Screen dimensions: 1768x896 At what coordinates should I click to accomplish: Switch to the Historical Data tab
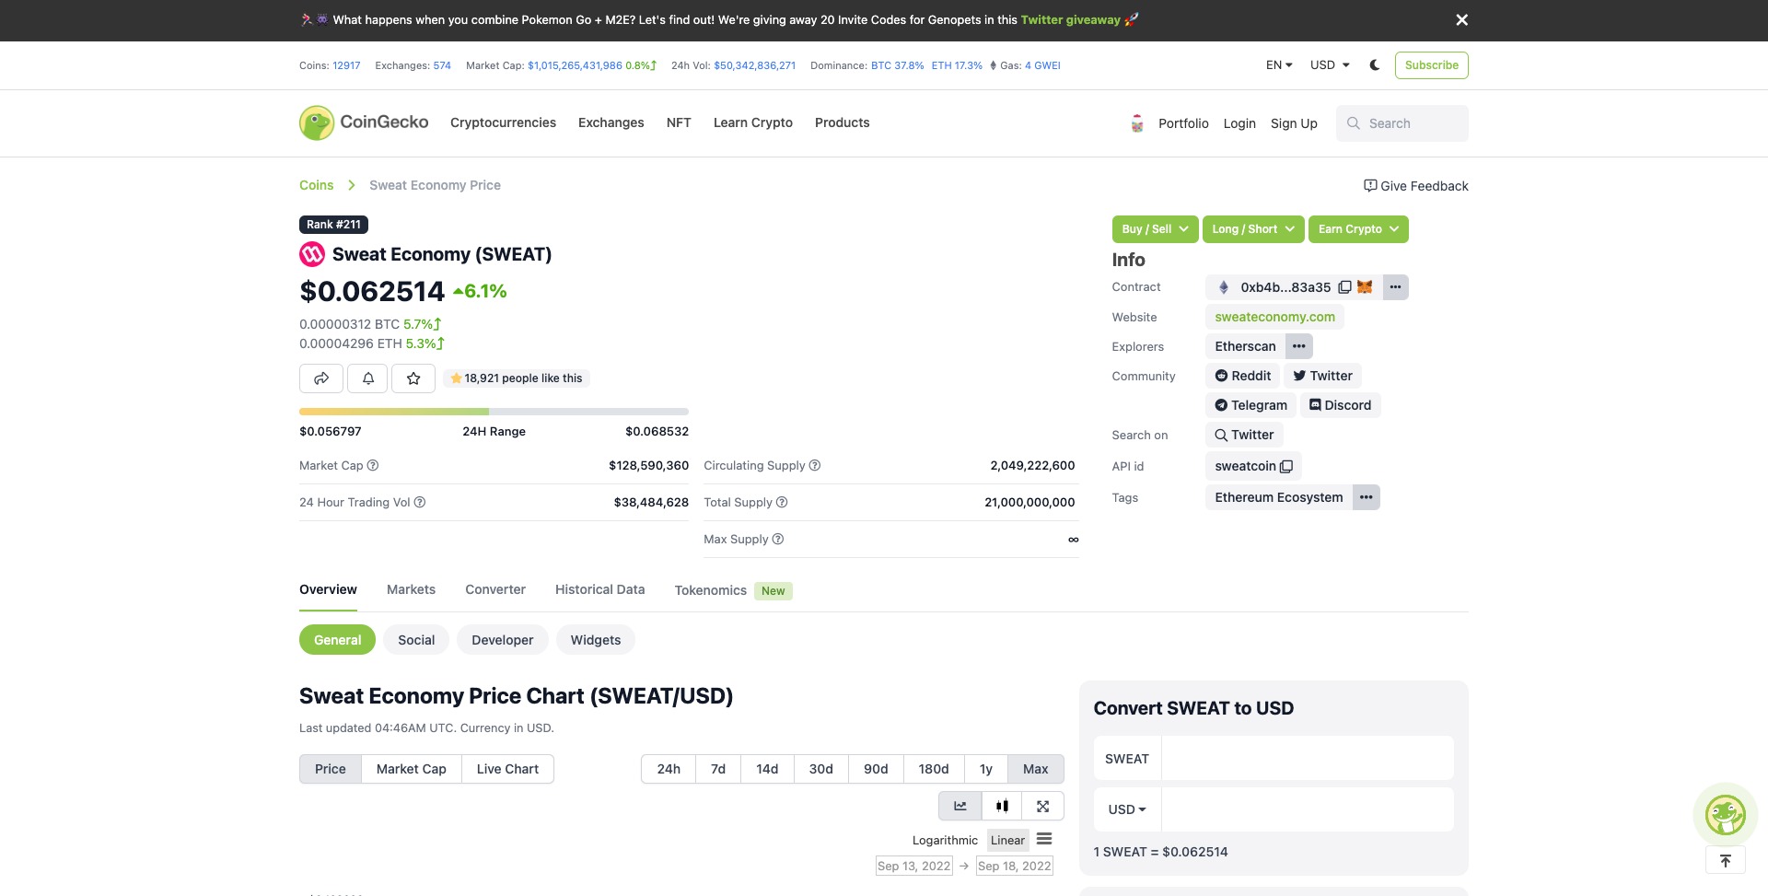pos(599,589)
